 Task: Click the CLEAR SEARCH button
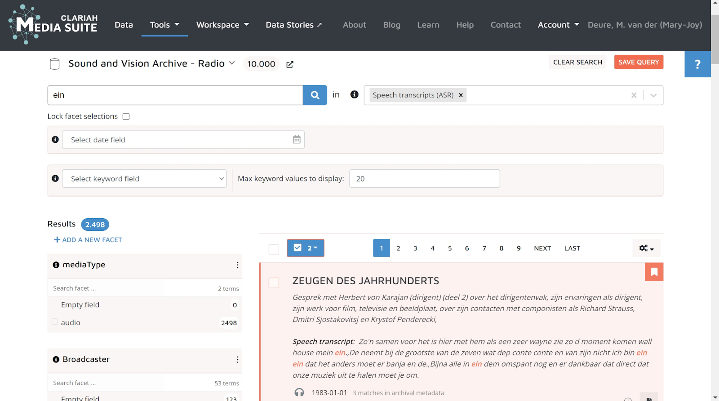(577, 62)
